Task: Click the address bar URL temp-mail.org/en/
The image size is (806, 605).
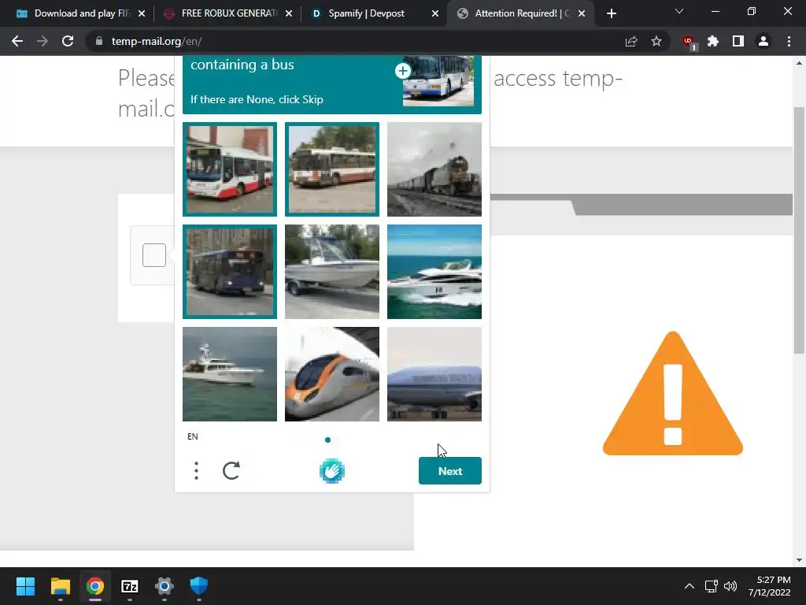Action: click(x=157, y=41)
